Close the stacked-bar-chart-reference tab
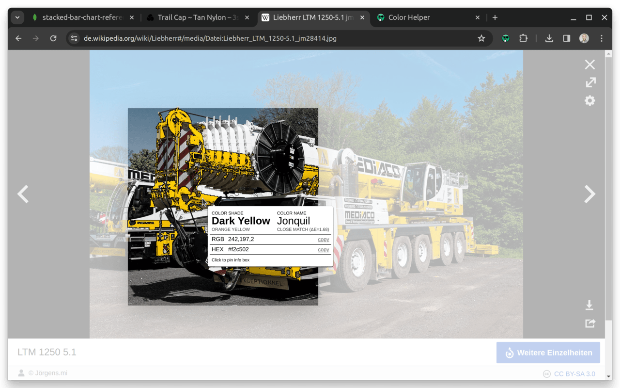 [x=132, y=17]
